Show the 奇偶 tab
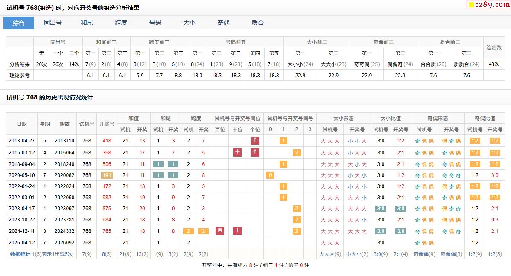 pyautogui.click(x=223, y=23)
